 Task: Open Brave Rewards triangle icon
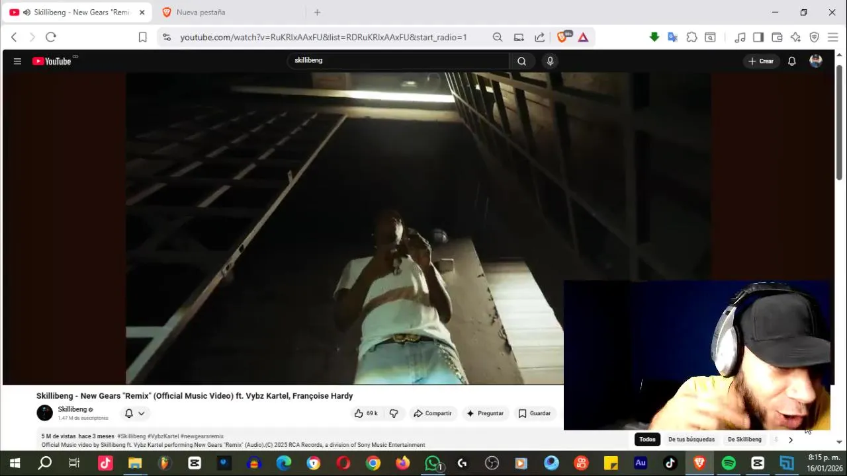[583, 37]
